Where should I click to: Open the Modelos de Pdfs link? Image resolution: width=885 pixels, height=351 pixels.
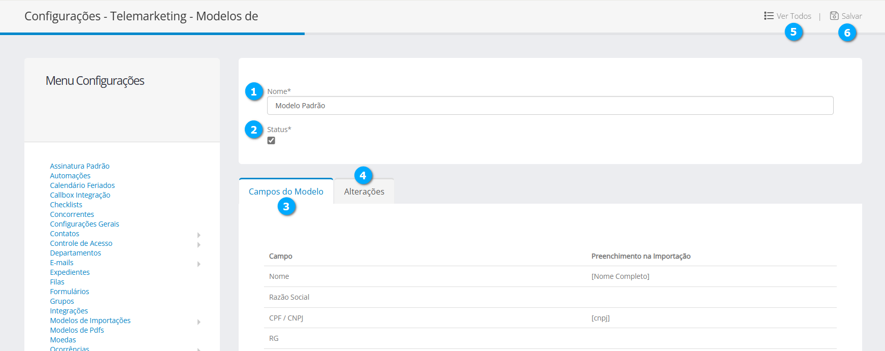pyautogui.click(x=77, y=330)
